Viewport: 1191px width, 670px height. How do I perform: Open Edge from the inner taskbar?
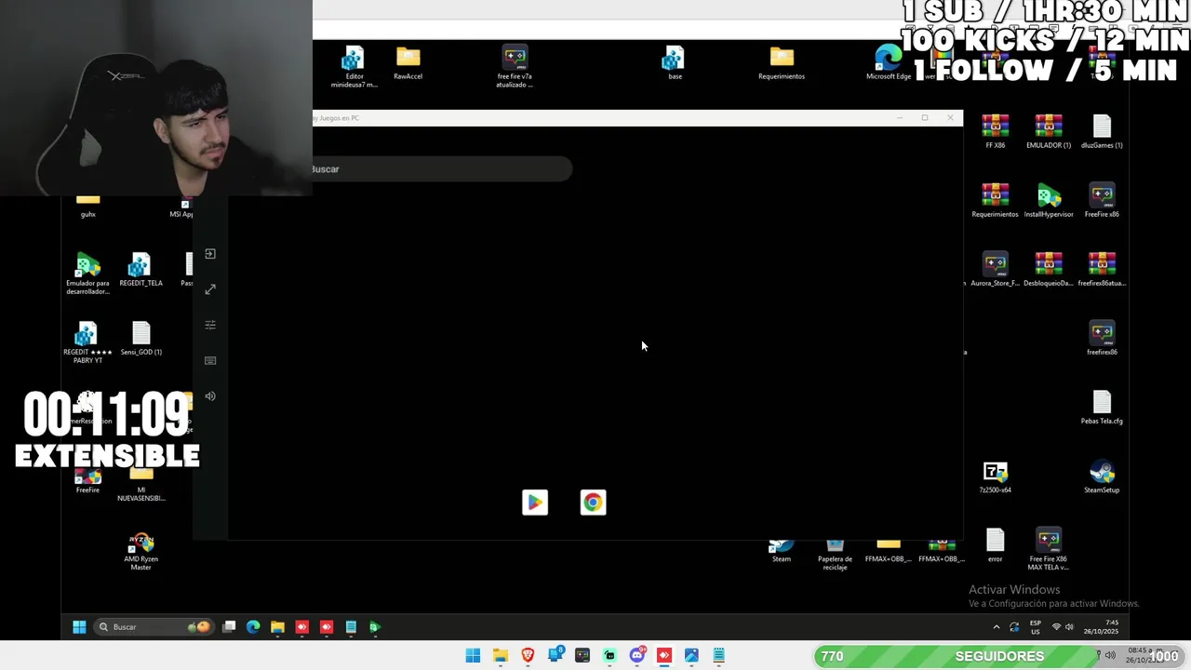click(253, 627)
